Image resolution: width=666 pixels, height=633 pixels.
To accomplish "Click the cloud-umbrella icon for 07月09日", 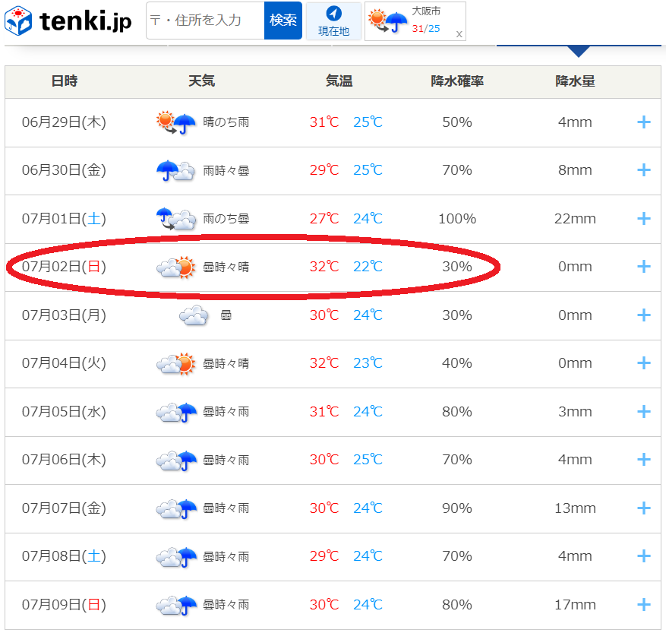I will click(176, 605).
